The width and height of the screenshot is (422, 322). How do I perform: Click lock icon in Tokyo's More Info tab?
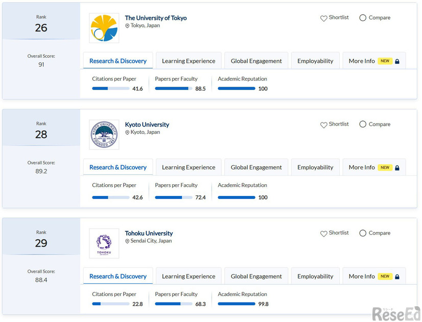click(397, 61)
